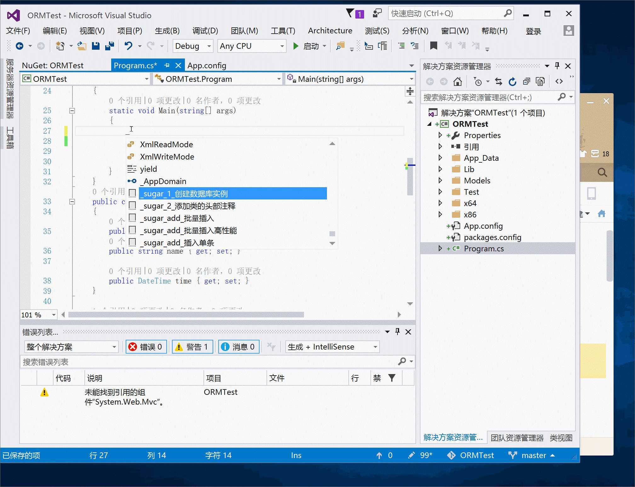The width and height of the screenshot is (635, 487).
Task: Click Collapse All in Solution Explorer toolbar
Action: [x=526, y=82]
